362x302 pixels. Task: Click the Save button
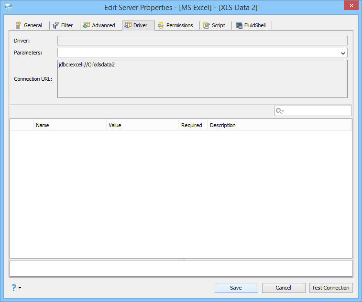(x=236, y=288)
